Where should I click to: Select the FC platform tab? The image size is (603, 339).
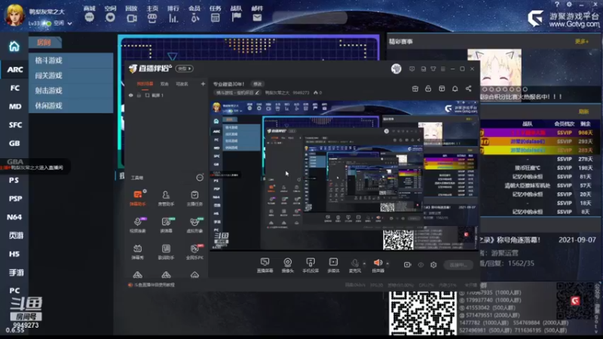(x=14, y=88)
